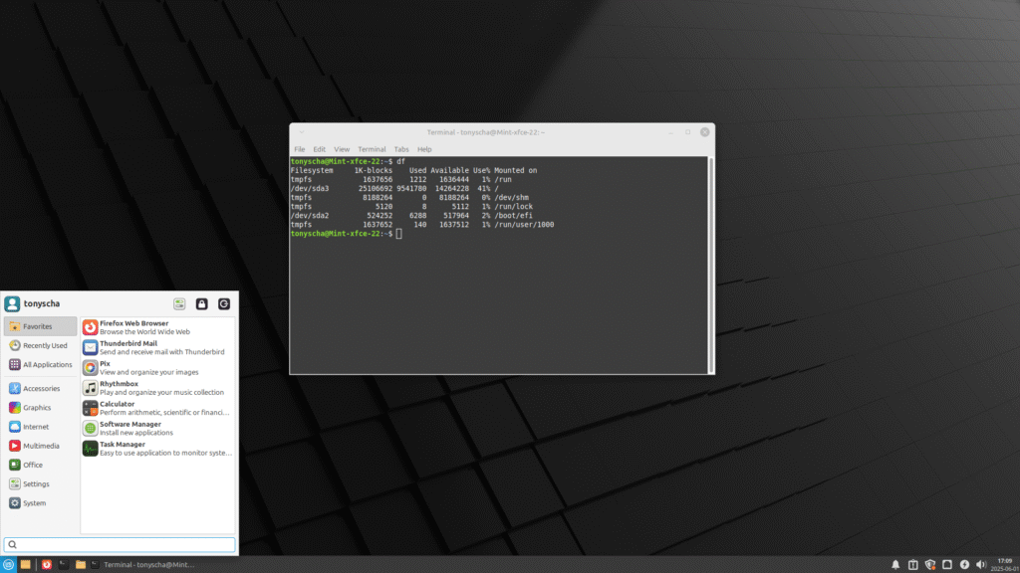
Task: Click the tonyscha user avatar
Action: [12, 304]
